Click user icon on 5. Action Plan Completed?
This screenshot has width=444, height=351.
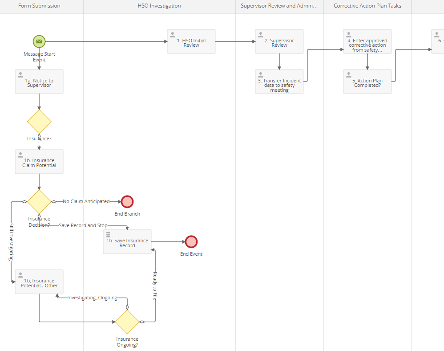pyautogui.click(x=349, y=75)
